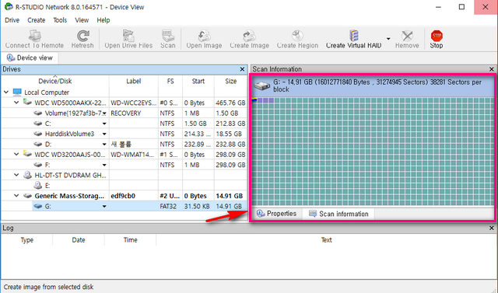Image resolution: width=498 pixels, height=293 pixels.
Task: Select Generic Mass-Storage device row
Action: coord(124,196)
